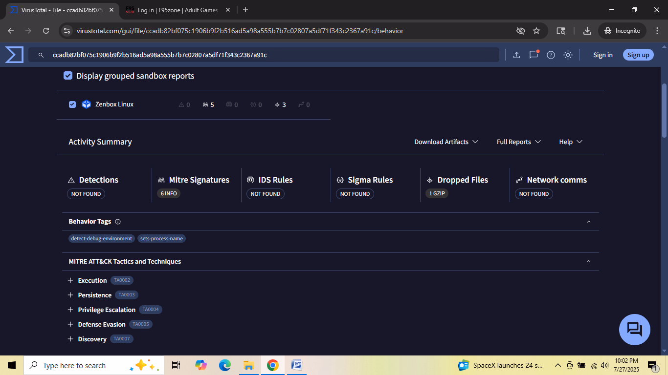Open the Full Reports dropdown
The image size is (668, 375).
point(519,142)
